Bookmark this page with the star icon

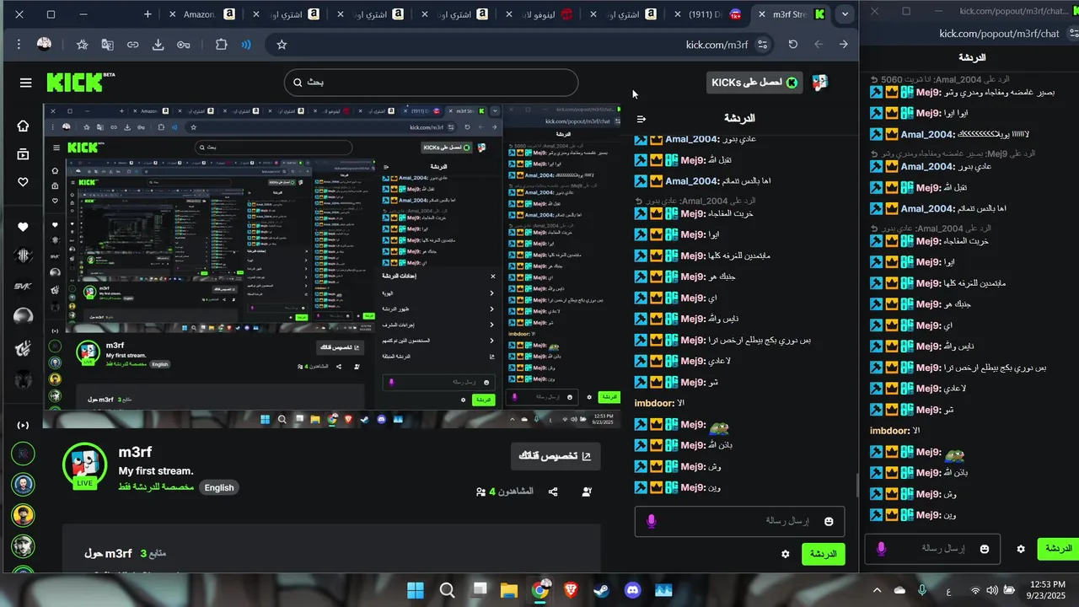pos(282,45)
